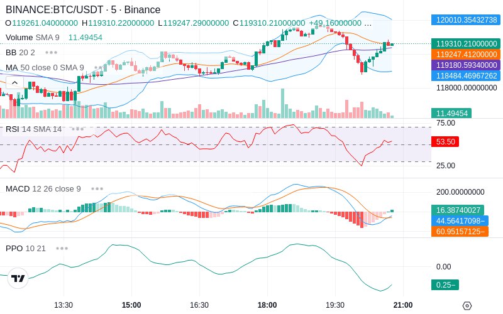Click the low value L119247.29 in legend
This screenshot has width=503, height=314.
click(194, 23)
